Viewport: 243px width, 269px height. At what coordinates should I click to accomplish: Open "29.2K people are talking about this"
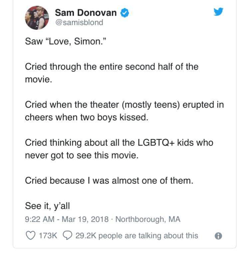[x=137, y=236]
